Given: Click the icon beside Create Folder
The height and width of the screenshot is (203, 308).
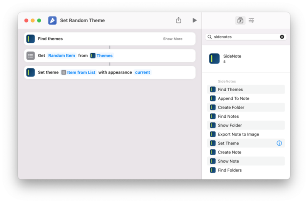Looking at the screenshot, I should [213, 107].
